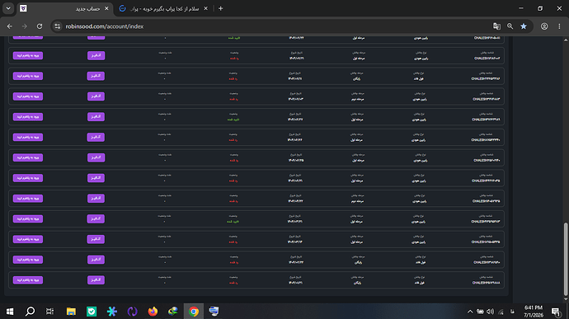Switch to the second browser tab
Viewport: 569px width, 319px height.
click(x=164, y=8)
